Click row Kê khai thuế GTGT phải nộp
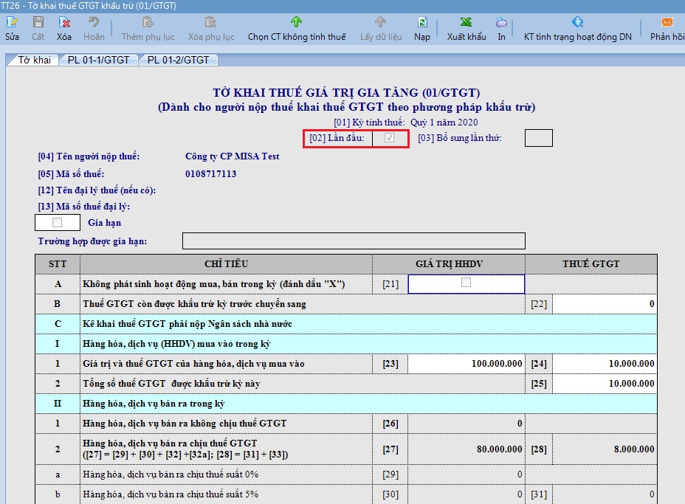Image resolution: width=685 pixels, height=504 pixels. tap(346, 324)
